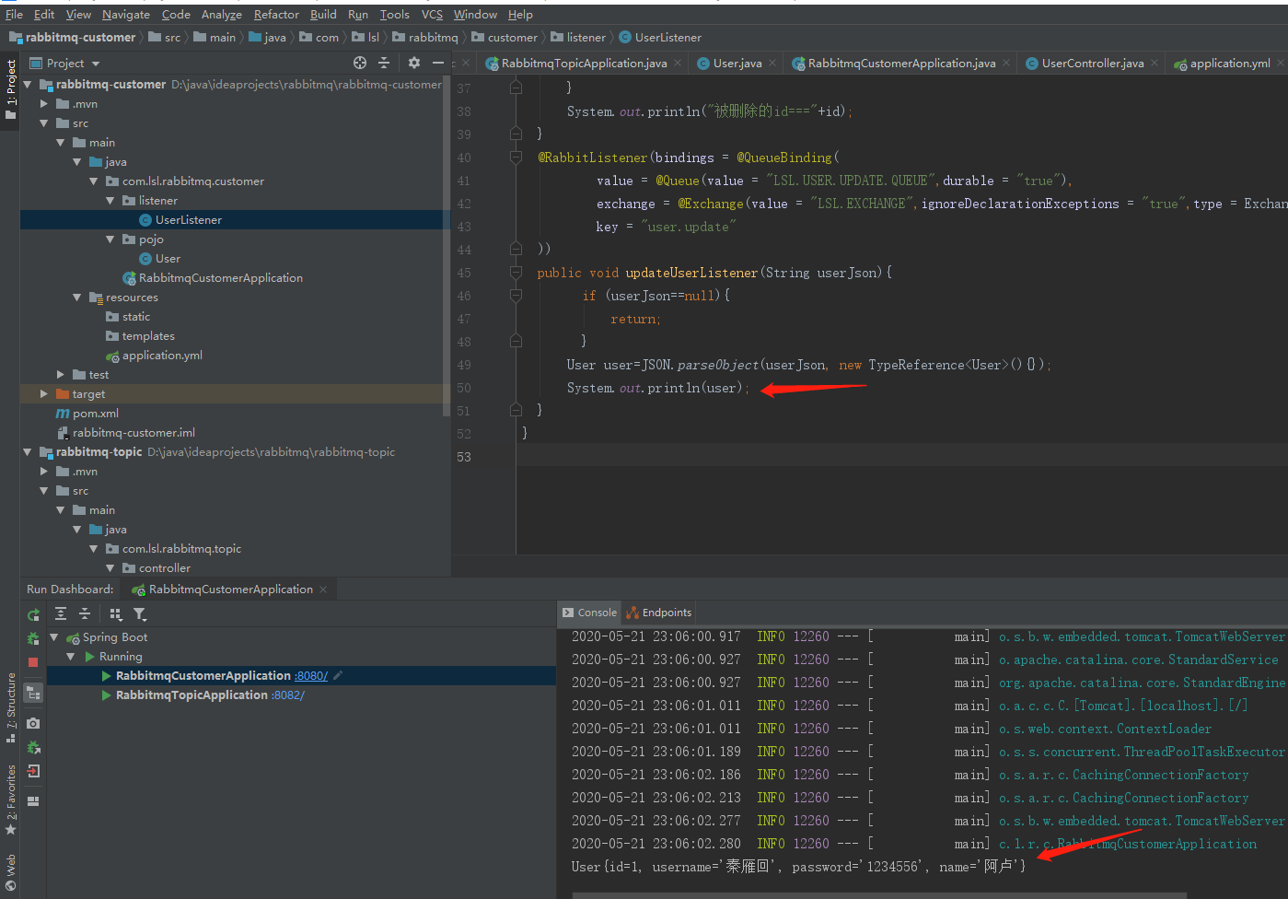Open Project panel settings gear
Screen dimensions: 1288x899
point(414,63)
